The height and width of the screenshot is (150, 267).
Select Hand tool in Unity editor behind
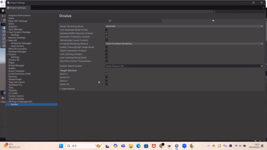click(4, 28)
